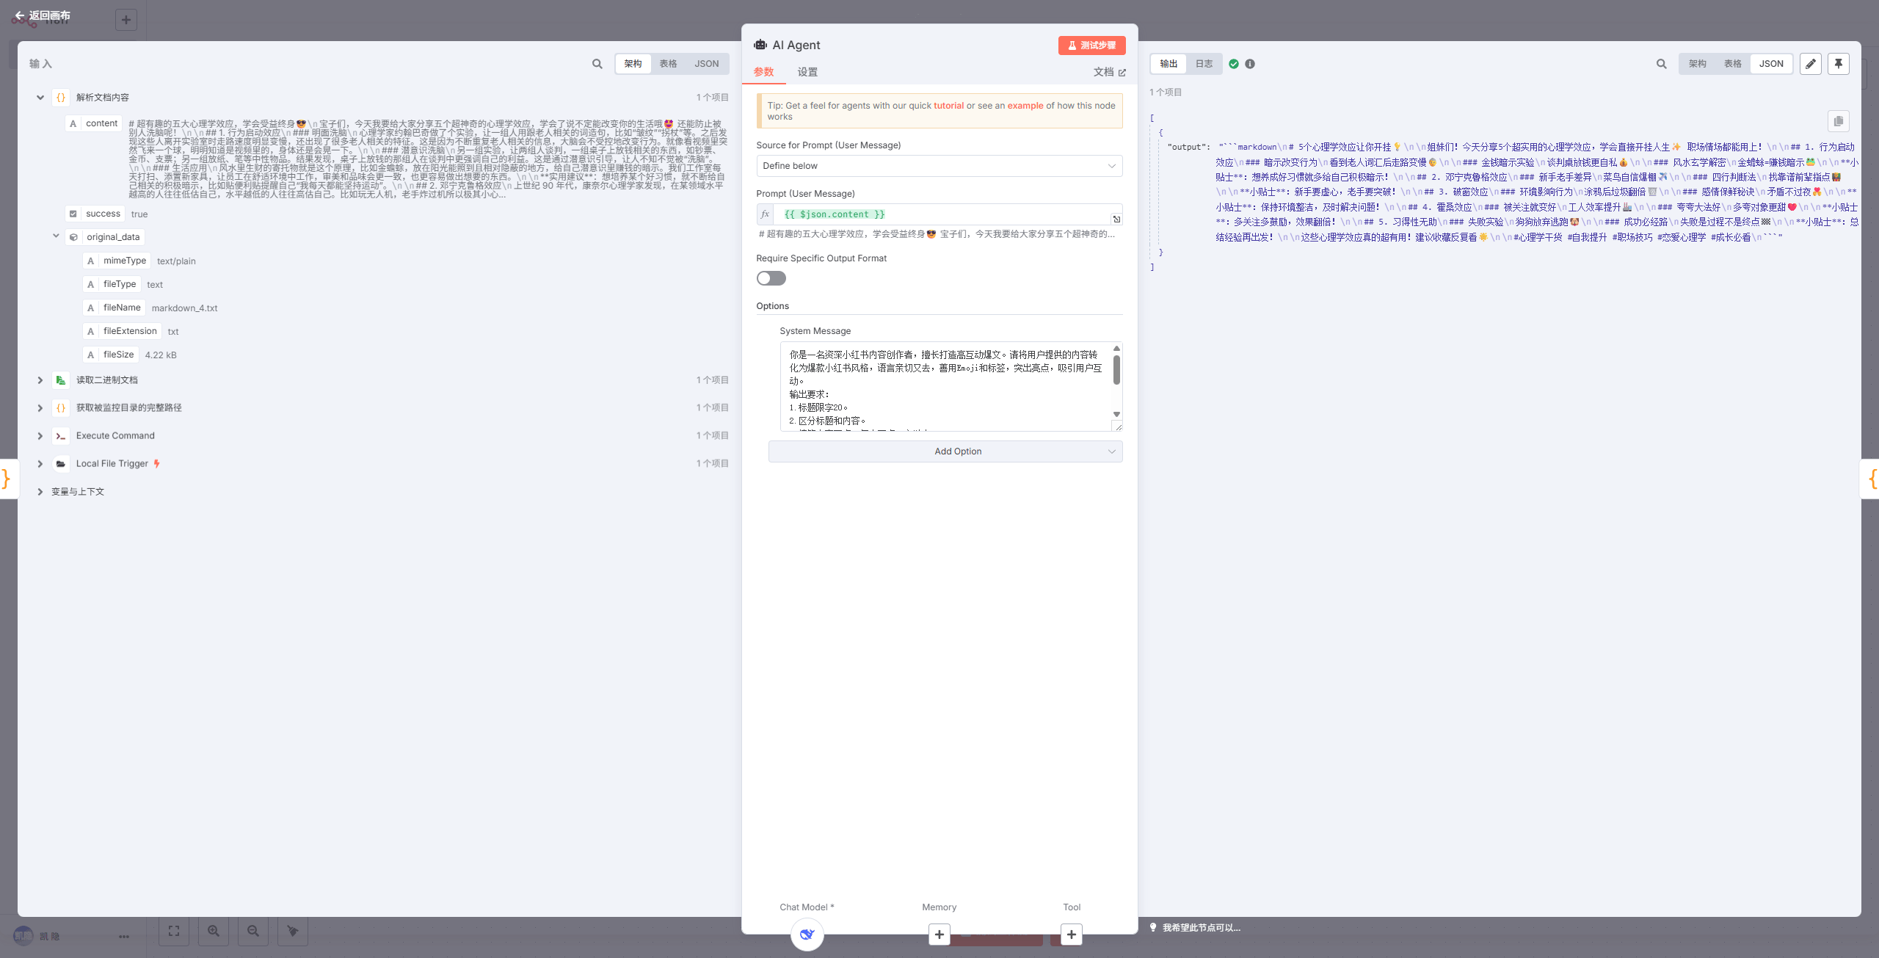Add a Tool node with plus button
Image resolution: width=1879 pixels, height=958 pixels.
coord(1072,935)
